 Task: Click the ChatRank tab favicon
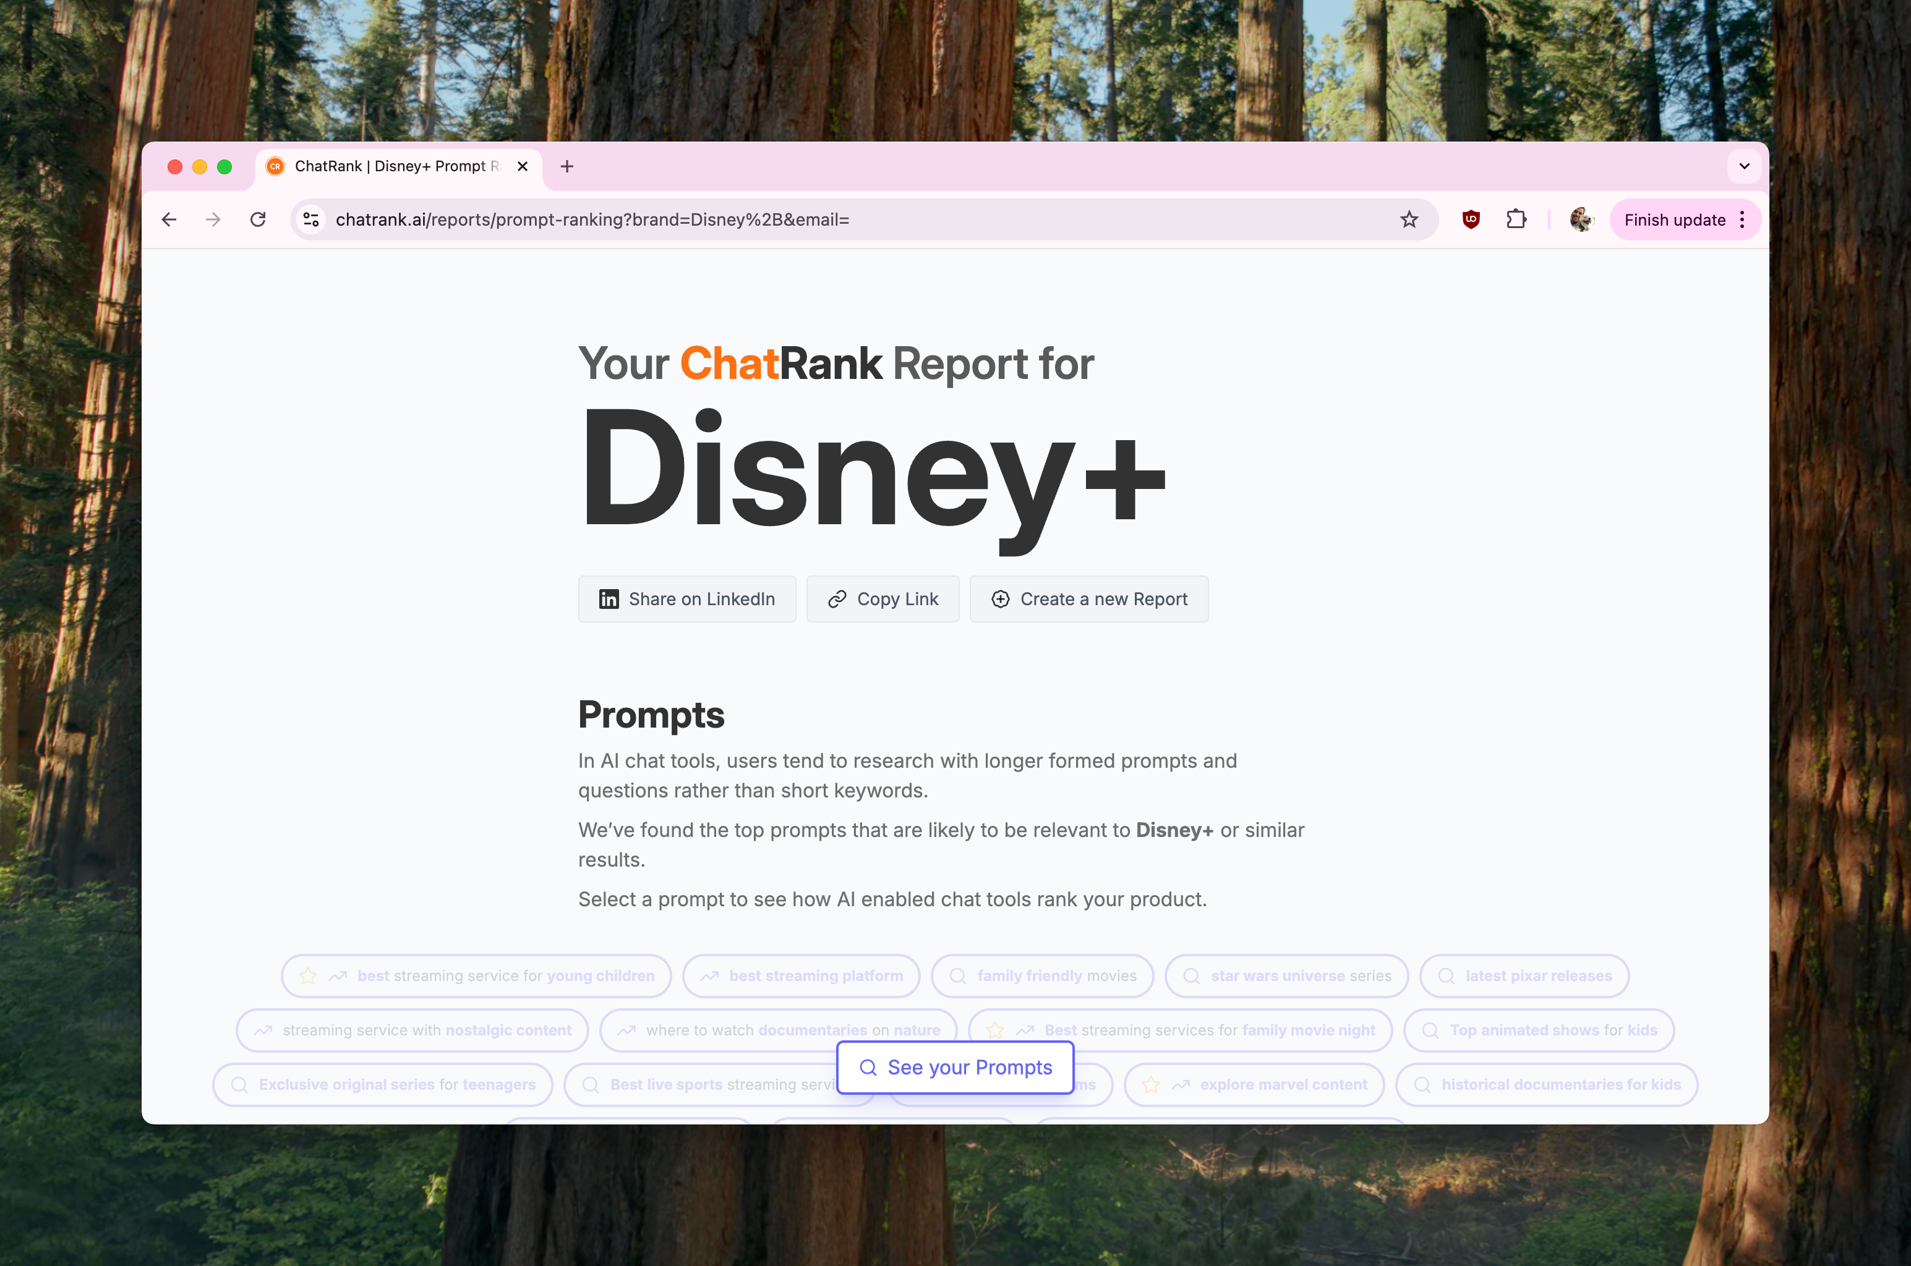[275, 166]
